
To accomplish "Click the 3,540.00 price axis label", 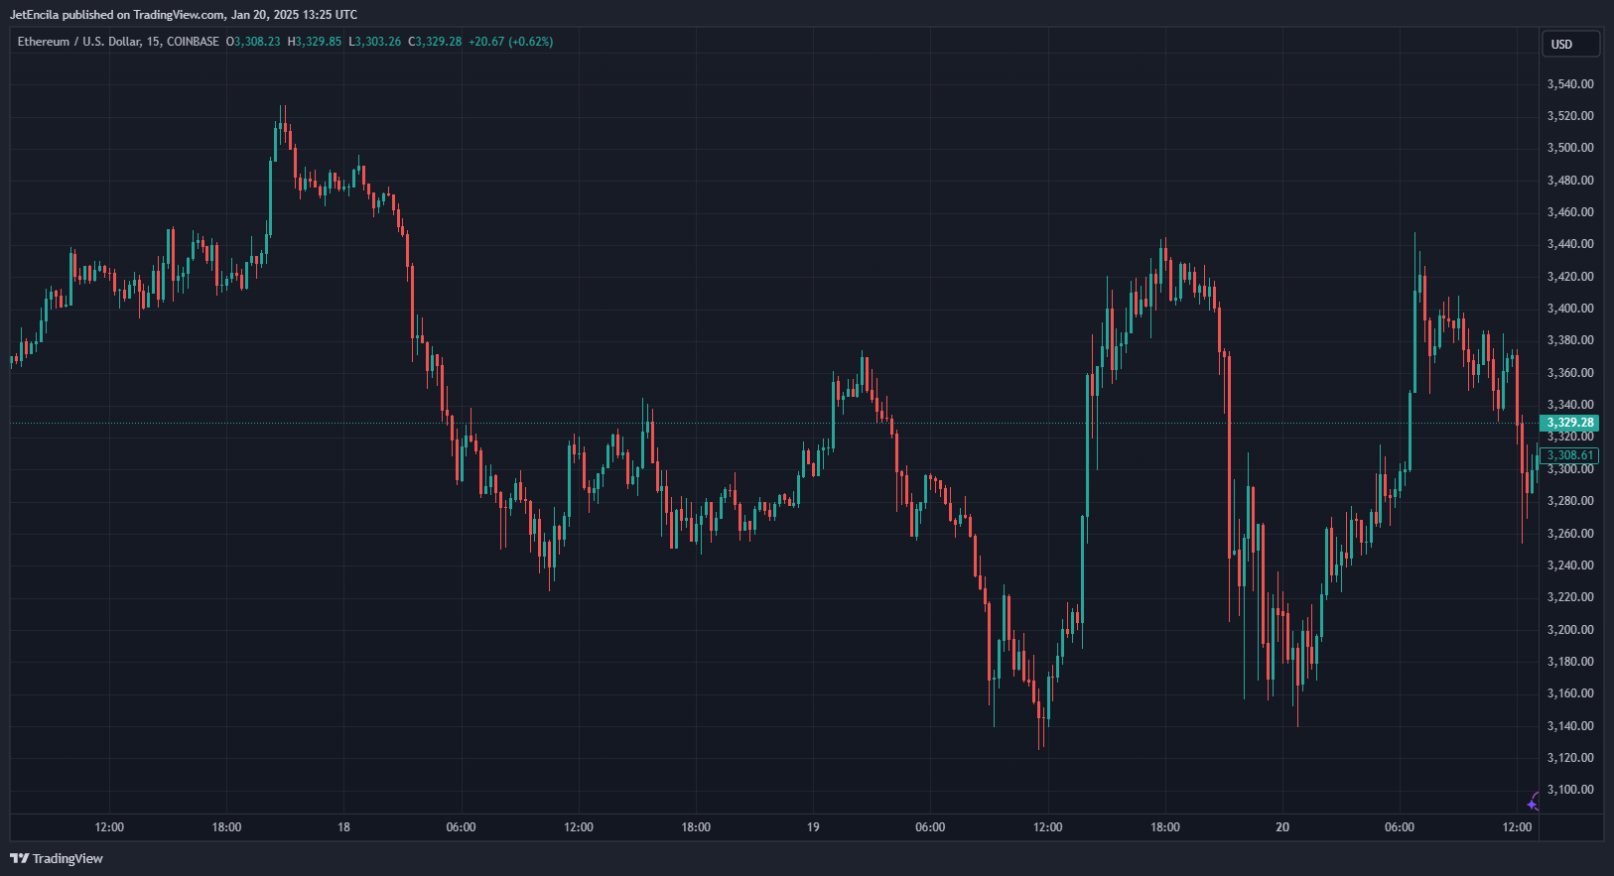I will tap(1570, 84).
